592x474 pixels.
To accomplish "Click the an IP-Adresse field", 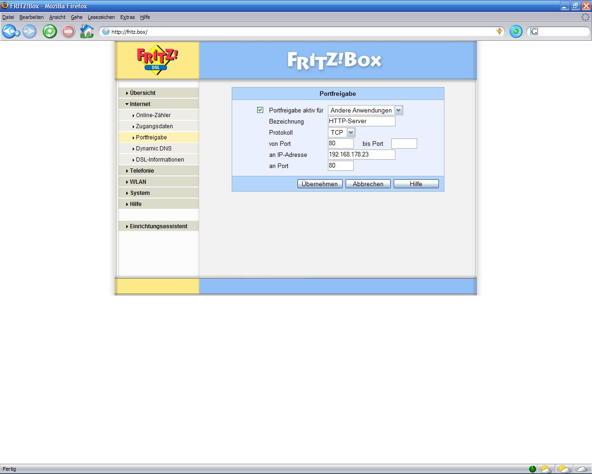I will tap(362, 155).
